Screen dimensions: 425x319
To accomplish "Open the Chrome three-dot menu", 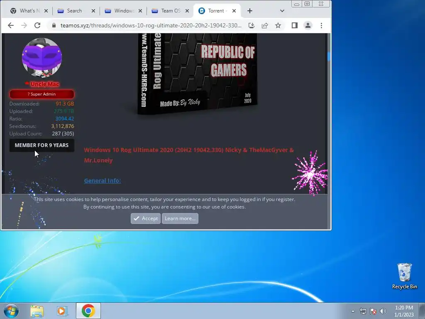I will 322,25.
